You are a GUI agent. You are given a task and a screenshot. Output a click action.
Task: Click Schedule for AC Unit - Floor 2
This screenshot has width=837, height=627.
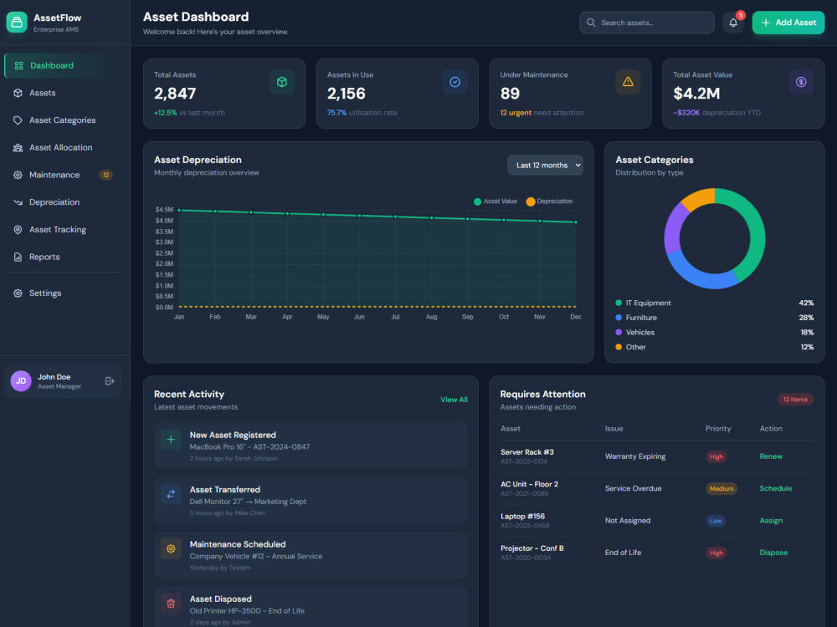pos(776,488)
